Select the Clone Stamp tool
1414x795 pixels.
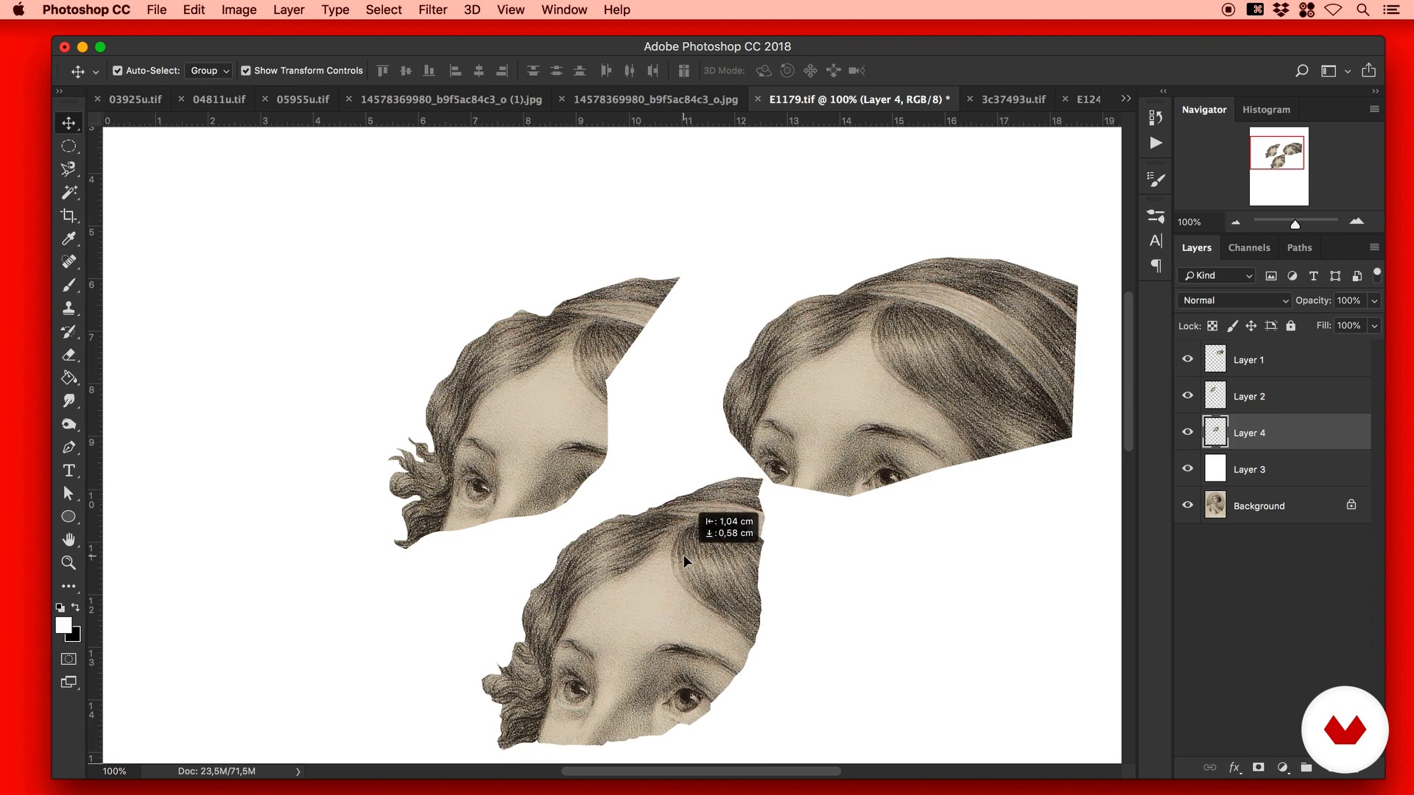(68, 308)
